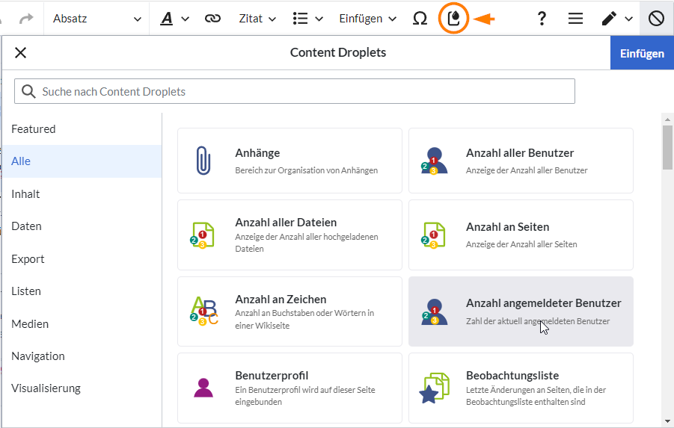The image size is (674, 428).
Task: Open the page options hamburger menu
Action: pyautogui.click(x=575, y=19)
